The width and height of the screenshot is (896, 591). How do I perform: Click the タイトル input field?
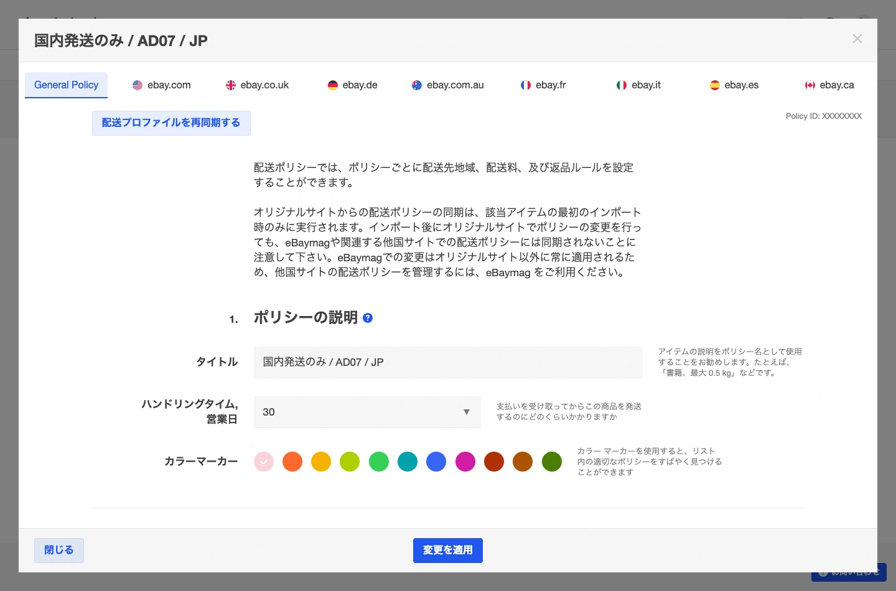coord(448,362)
